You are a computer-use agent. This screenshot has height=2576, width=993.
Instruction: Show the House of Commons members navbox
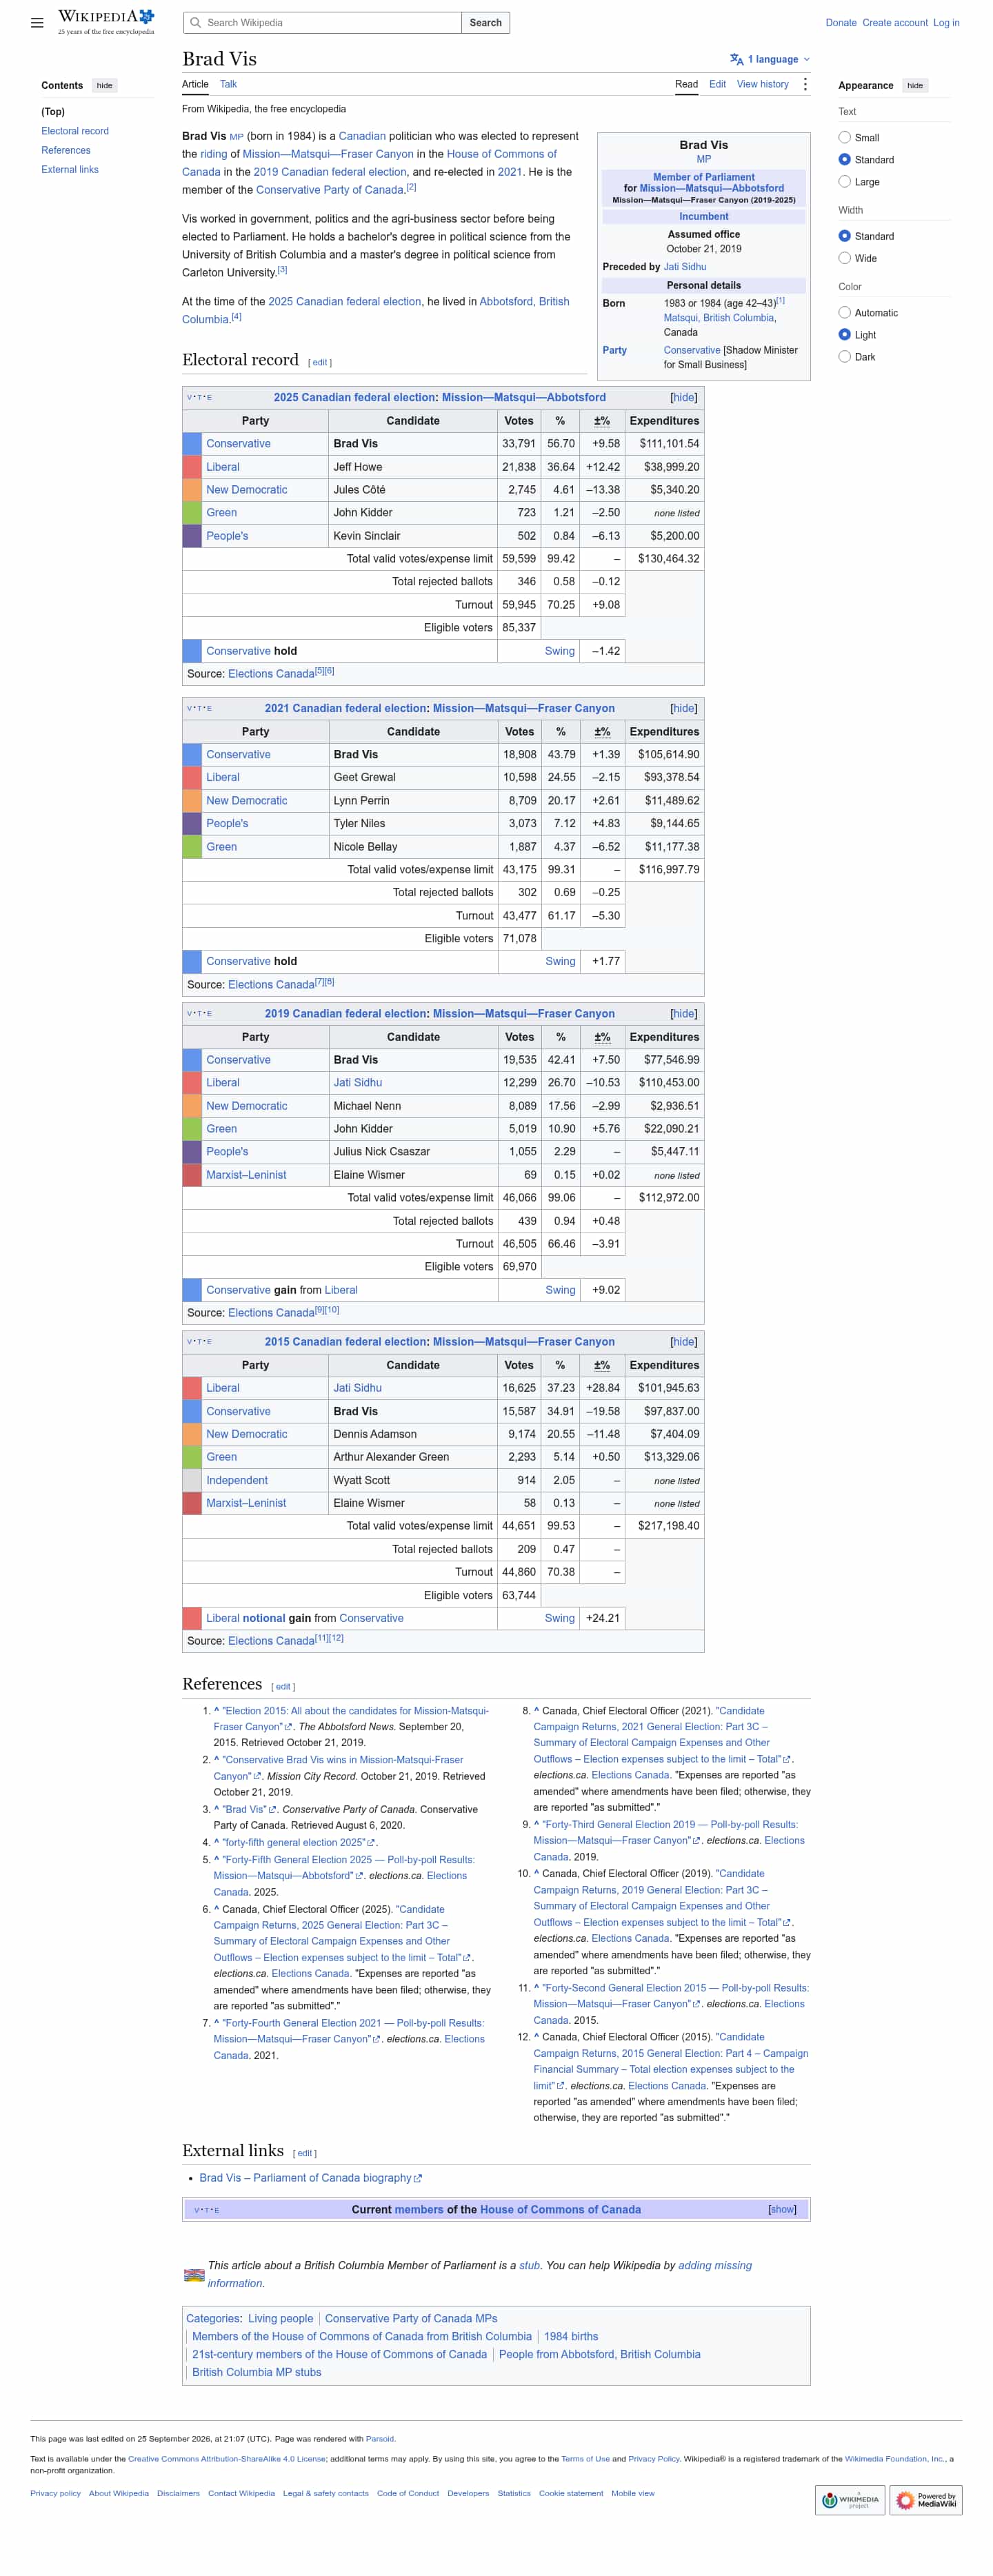(x=782, y=2210)
